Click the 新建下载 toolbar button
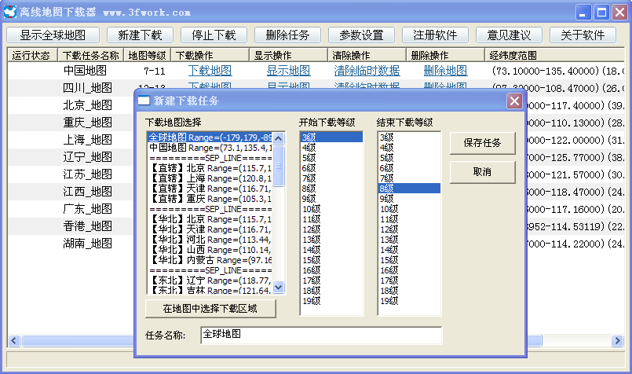The image size is (632, 374). tap(140, 35)
